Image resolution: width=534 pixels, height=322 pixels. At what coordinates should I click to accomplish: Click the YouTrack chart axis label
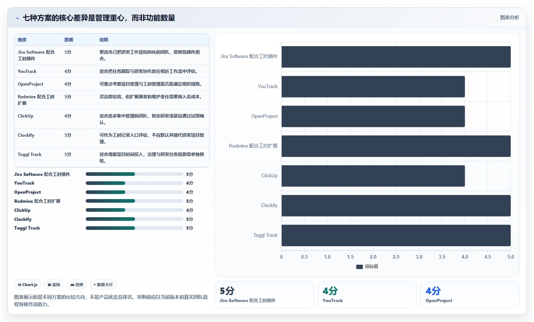[268, 87]
